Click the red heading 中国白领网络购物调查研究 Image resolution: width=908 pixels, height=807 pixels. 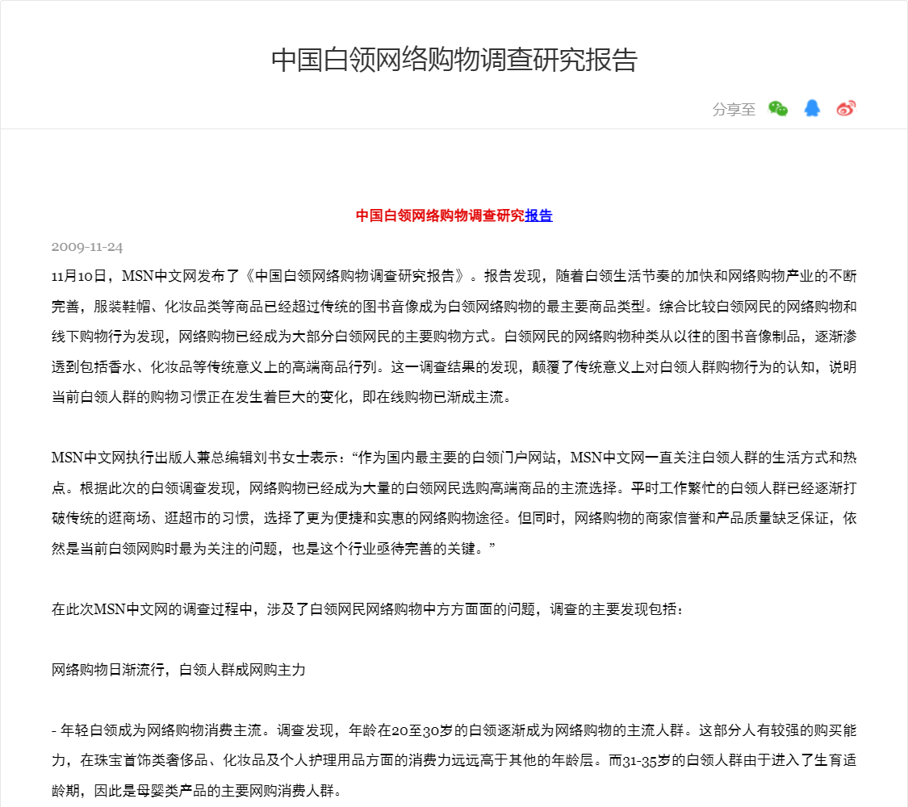click(440, 216)
